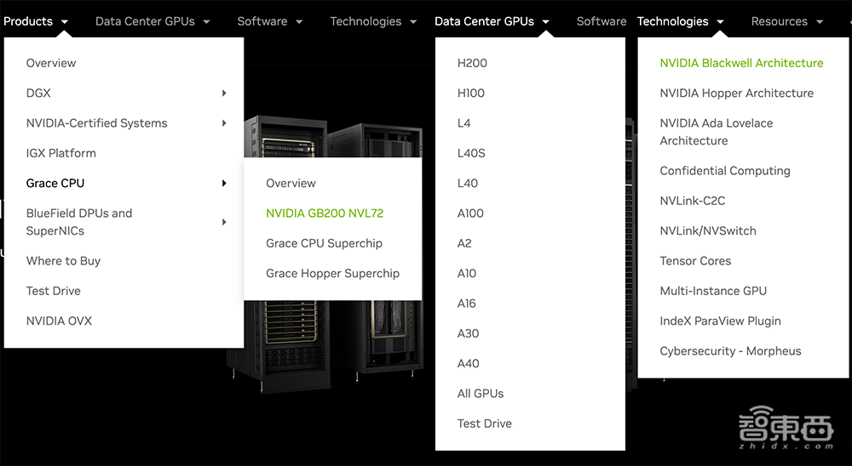Expand BlueField DPUs and SuperNICs submenu arrow
This screenshot has height=466, width=852.
tap(224, 222)
